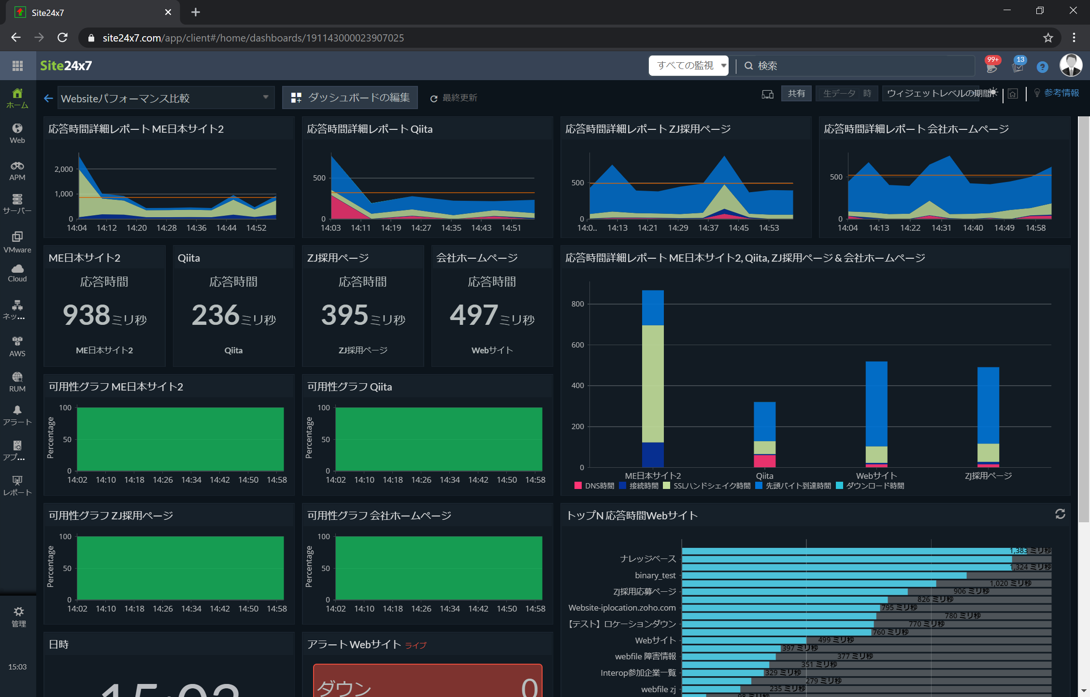Open the AWS sidebar section
1090x697 pixels.
(17, 347)
